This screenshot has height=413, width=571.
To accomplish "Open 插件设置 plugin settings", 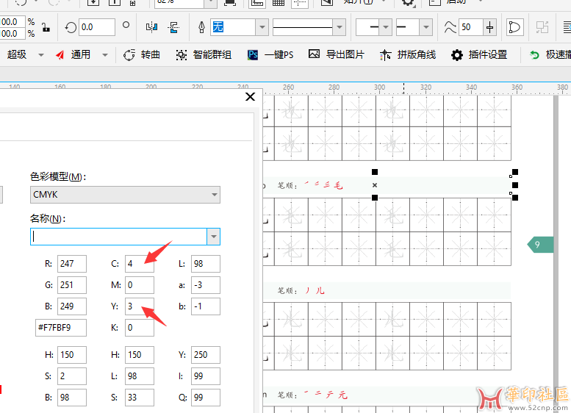I will (x=479, y=55).
